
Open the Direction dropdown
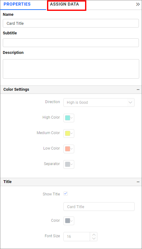click(99, 103)
